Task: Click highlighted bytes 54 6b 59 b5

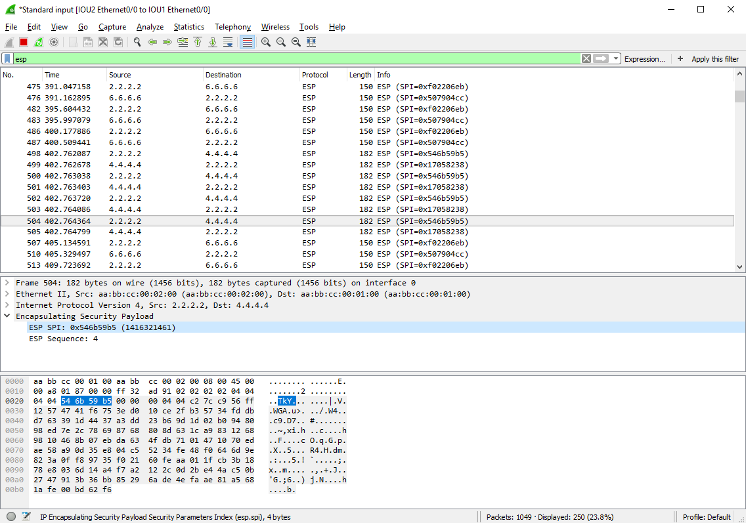Action: (86, 401)
